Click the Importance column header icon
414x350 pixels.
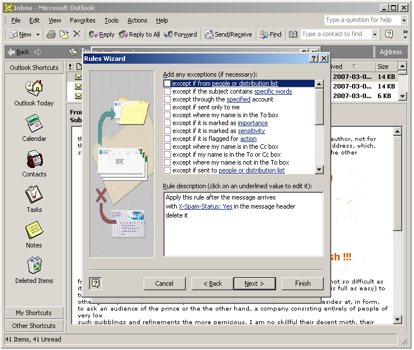click(70, 67)
